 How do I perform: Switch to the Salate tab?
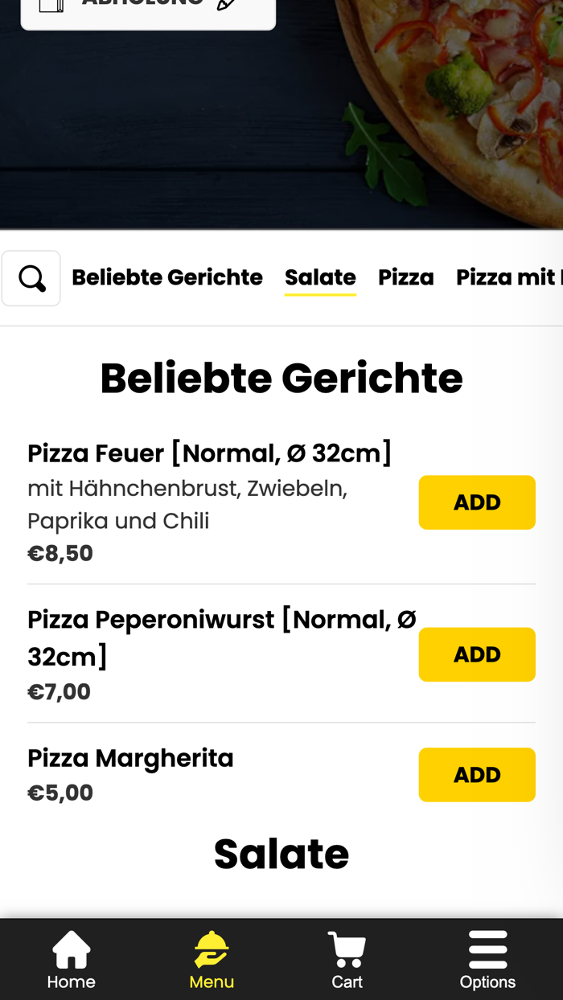point(320,277)
